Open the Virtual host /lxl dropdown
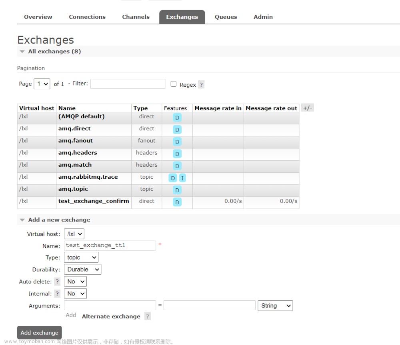The width and height of the screenshot is (400, 345). coord(74,234)
